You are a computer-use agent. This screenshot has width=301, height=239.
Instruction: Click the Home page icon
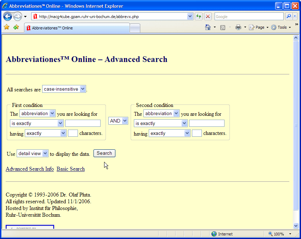click(x=208, y=27)
